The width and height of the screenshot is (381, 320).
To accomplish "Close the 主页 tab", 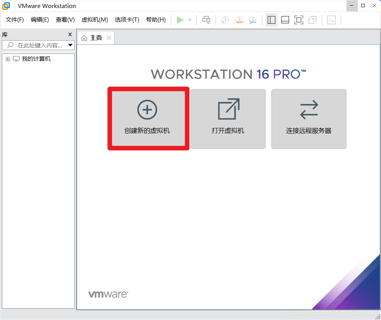I will [x=109, y=38].
